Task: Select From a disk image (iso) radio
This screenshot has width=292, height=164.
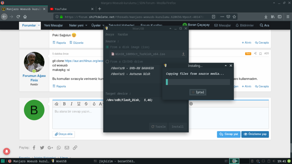Action: (x=107, y=47)
